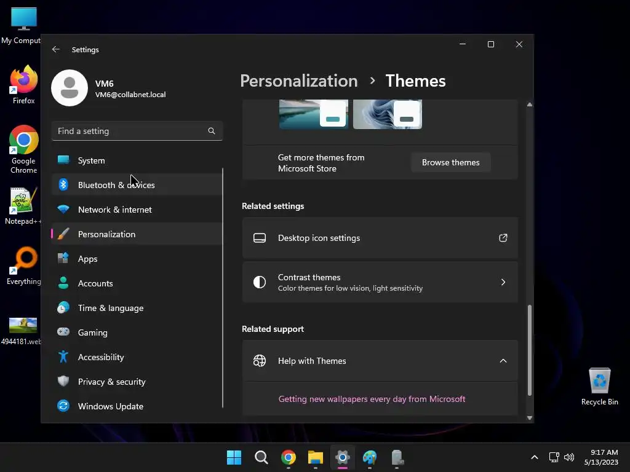630x472 pixels.
Task: Select the teal lake theme thumbnail
Action: pos(313,114)
